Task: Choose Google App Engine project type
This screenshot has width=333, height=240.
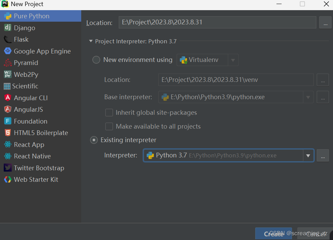Action: tap(41, 51)
